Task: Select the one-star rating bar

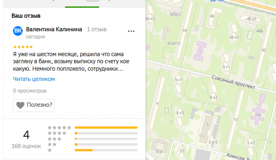Action: [x=106, y=150]
